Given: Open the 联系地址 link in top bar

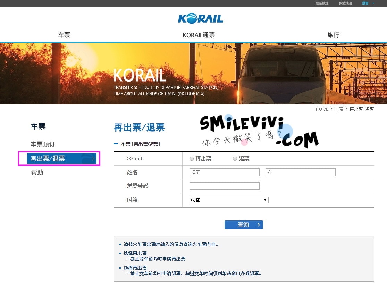Looking at the screenshot, I should (322, 3).
